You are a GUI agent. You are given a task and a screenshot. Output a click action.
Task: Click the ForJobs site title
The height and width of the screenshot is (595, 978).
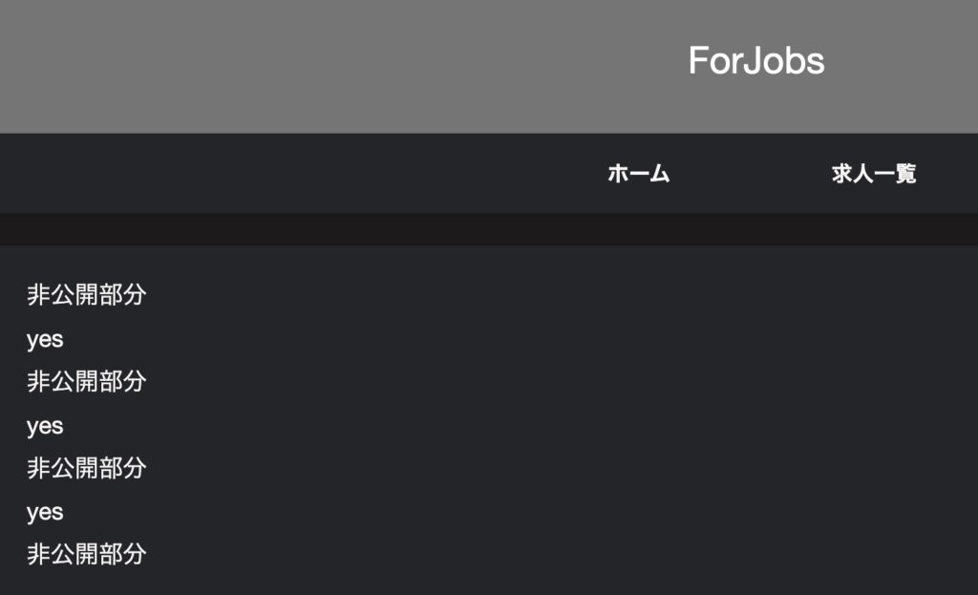click(x=755, y=61)
